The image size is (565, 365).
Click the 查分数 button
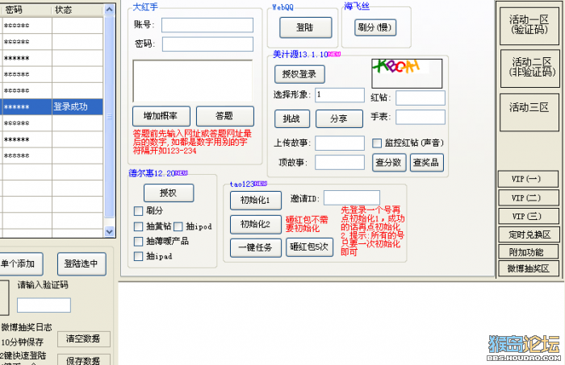click(x=389, y=163)
